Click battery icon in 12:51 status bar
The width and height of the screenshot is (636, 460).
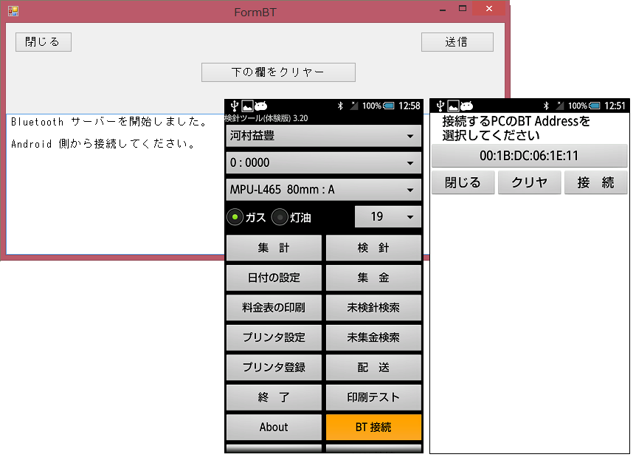coord(595,106)
